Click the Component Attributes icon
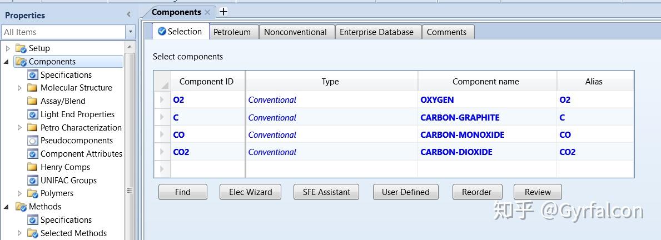This screenshot has width=661, height=240. click(32, 154)
